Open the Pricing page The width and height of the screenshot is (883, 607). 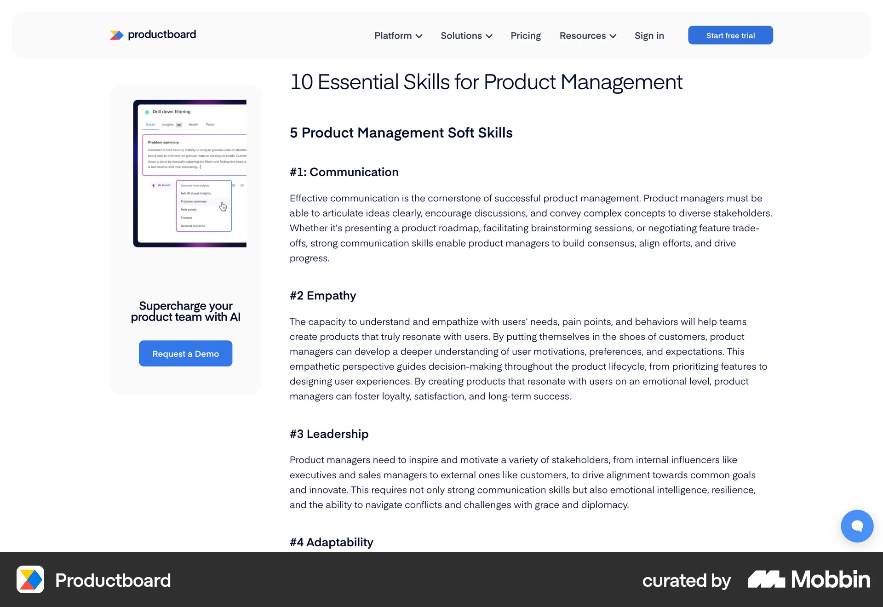pos(525,35)
